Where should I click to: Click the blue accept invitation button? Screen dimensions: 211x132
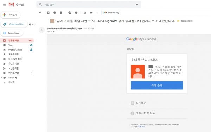(x=157, y=85)
